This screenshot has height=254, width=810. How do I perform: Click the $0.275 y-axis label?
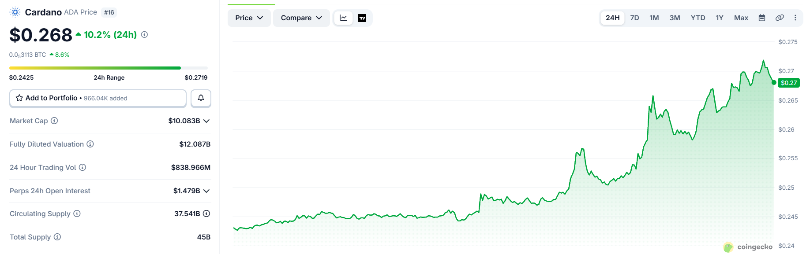click(x=788, y=42)
